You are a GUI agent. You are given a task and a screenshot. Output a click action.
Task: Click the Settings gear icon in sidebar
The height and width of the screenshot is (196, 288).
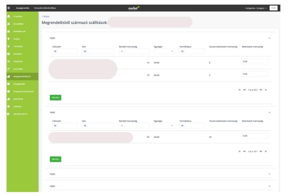coord(8,106)
